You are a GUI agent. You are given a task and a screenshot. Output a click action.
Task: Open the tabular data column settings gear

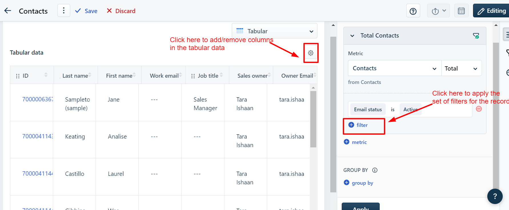pos(311,53)
